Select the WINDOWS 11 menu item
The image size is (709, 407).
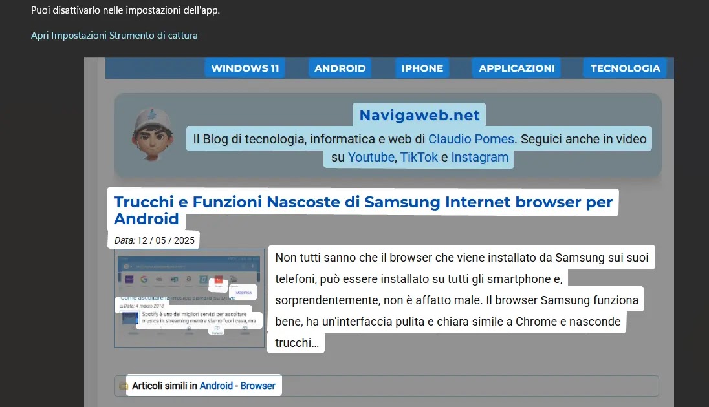click(x=245, y=68)
